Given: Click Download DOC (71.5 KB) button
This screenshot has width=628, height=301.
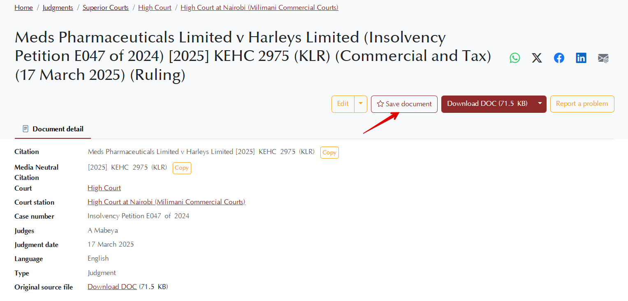Looking at the screenshot, I should point(487,104).
